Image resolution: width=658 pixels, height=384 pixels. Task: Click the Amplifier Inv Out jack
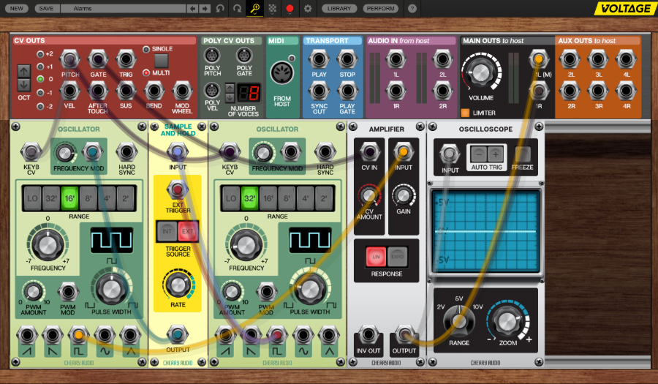coord(368,335)
